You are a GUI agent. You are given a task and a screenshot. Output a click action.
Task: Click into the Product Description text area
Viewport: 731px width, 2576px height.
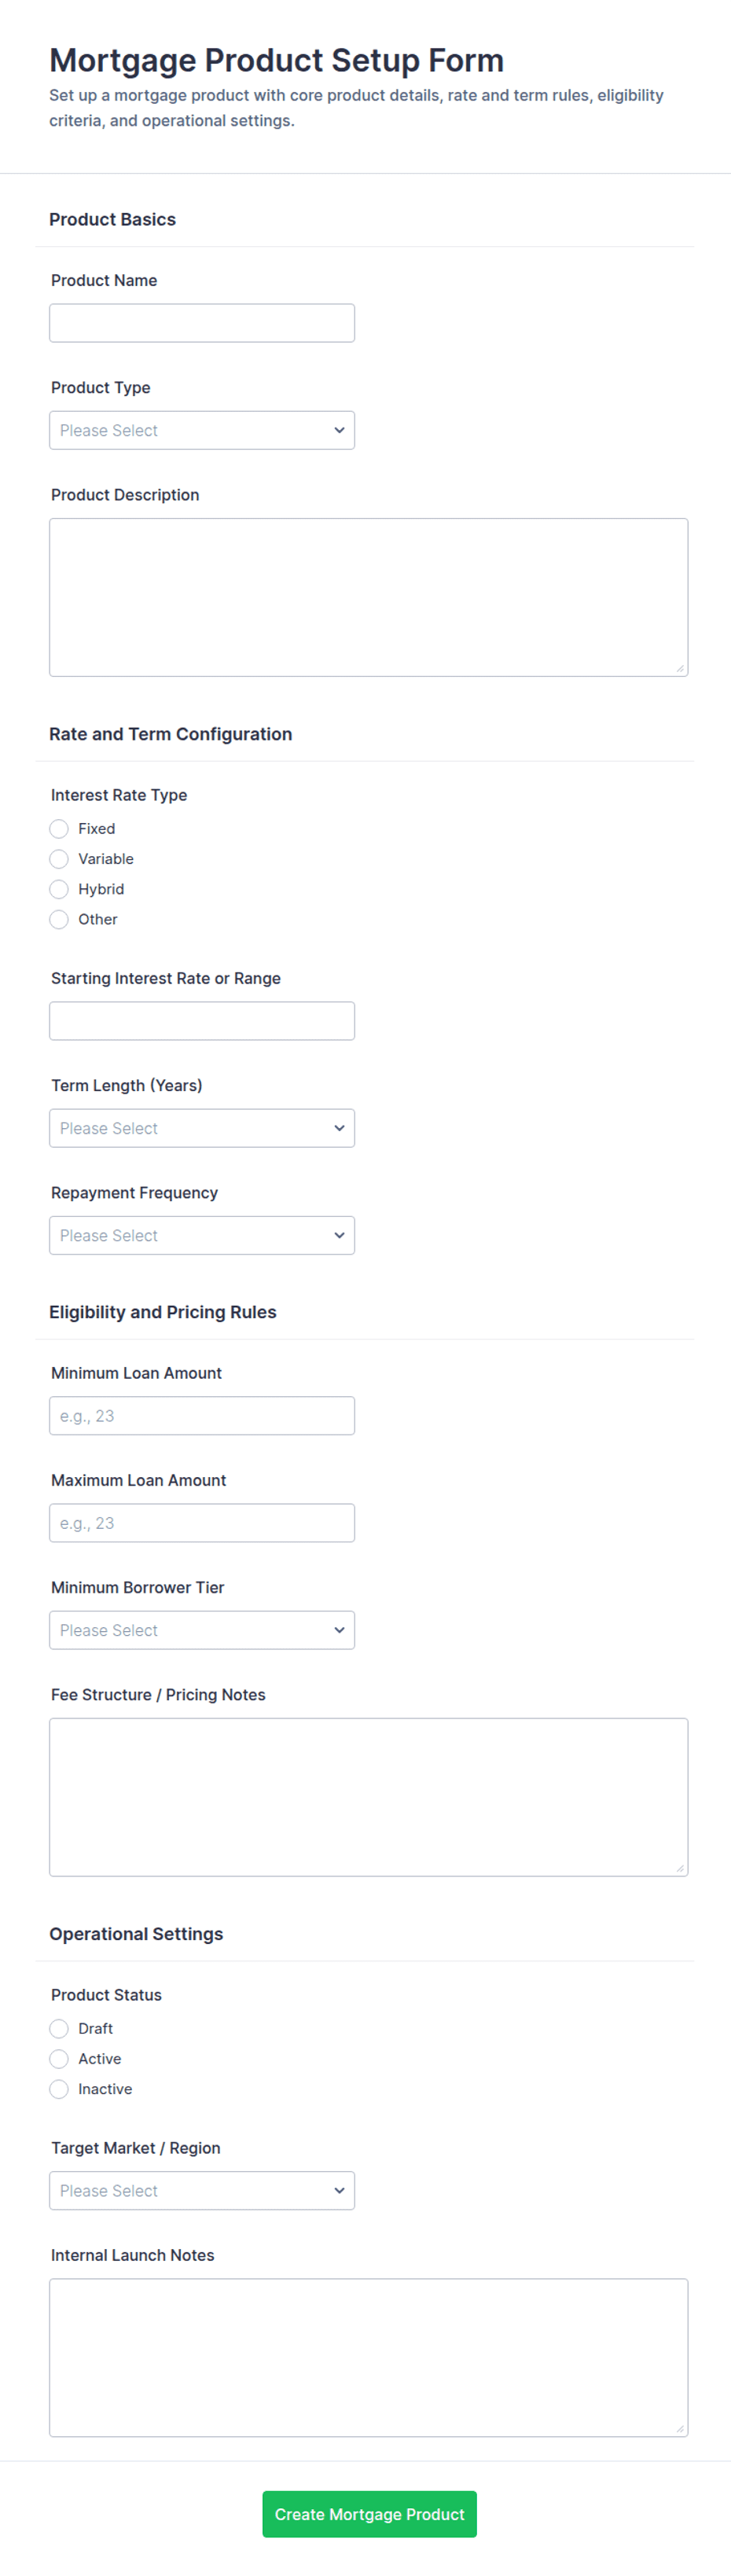click(368, 597)
